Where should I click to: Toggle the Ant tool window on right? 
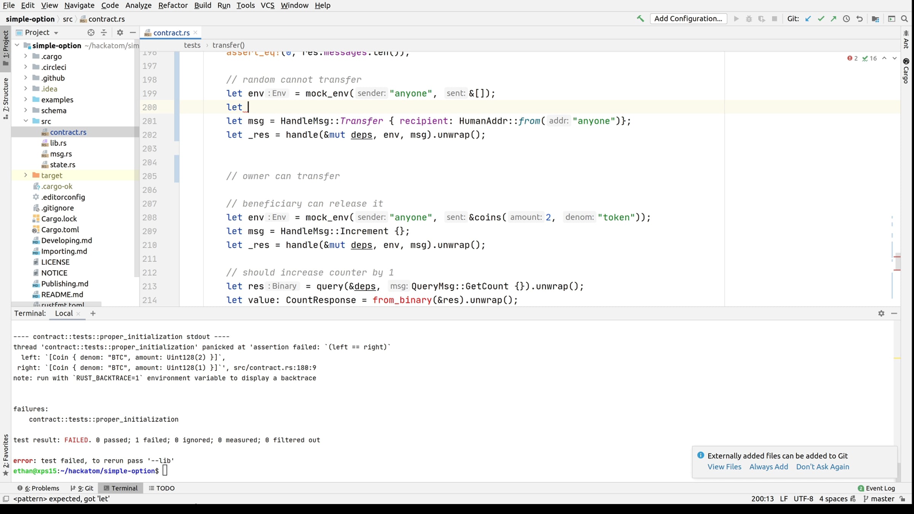pos(906,40)
